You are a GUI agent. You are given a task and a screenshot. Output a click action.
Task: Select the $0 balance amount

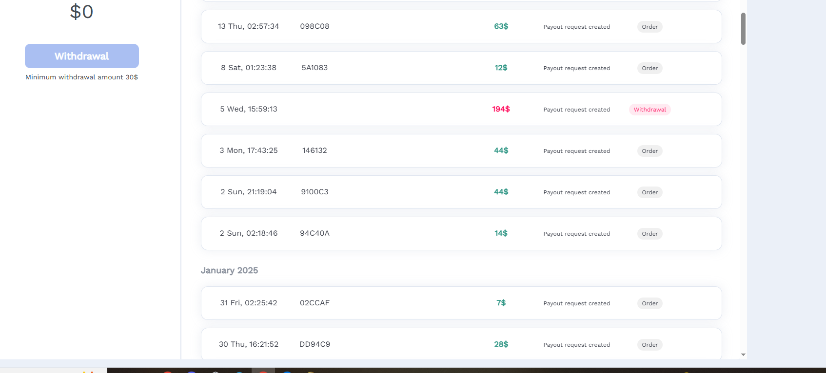tap(81, 12)
